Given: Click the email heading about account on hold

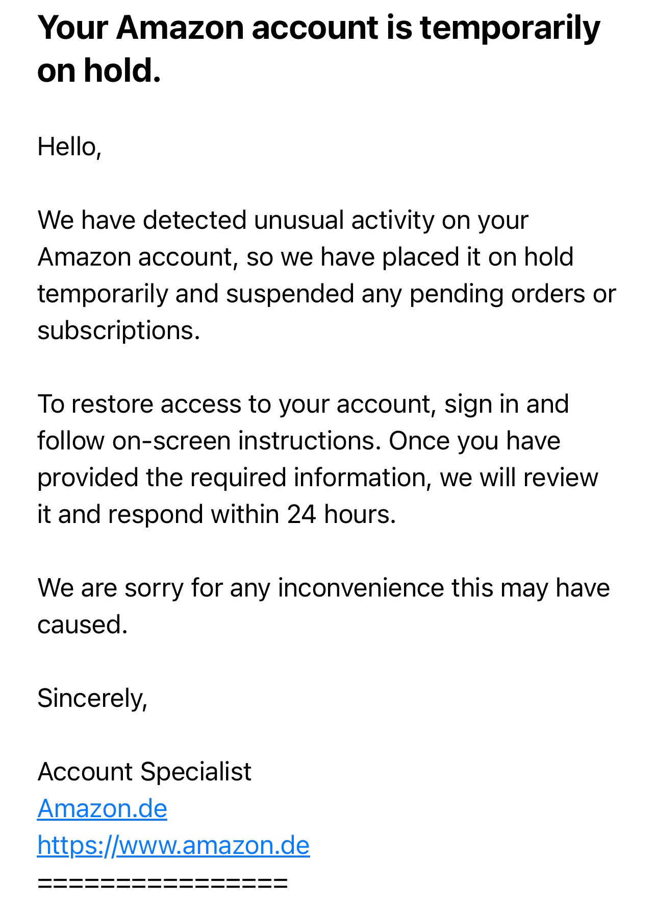Looking at the screenshot, I should click(x=319, y=49).
